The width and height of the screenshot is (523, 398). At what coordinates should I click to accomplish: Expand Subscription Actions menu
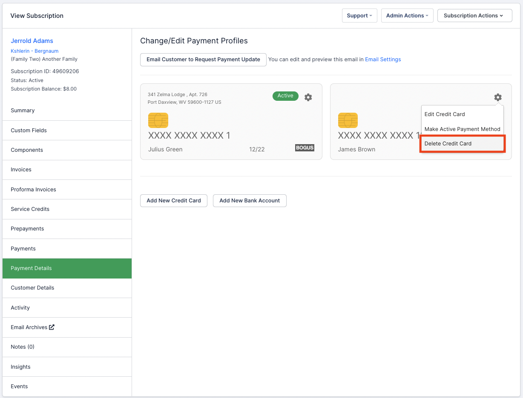474,16
